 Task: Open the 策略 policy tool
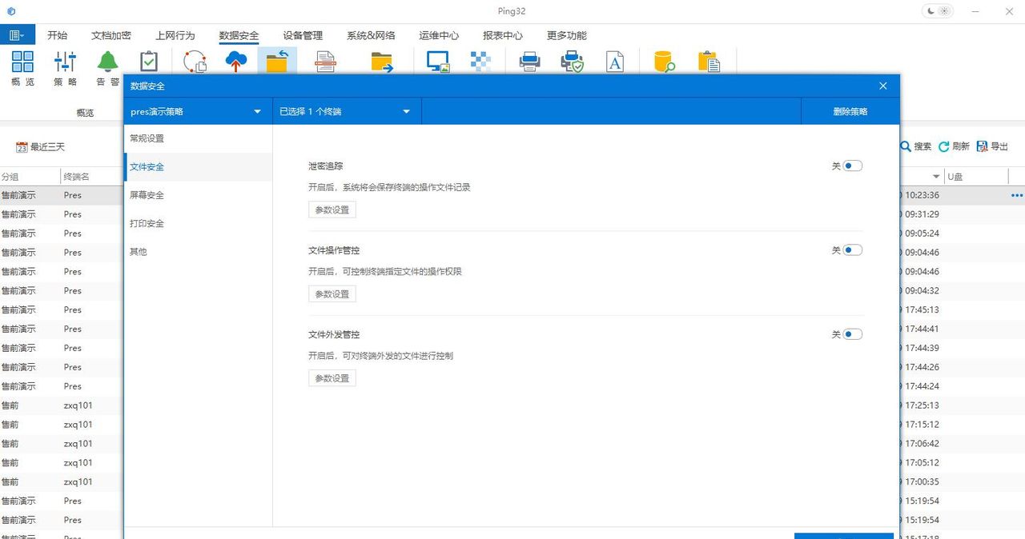[x=64, y=67]
